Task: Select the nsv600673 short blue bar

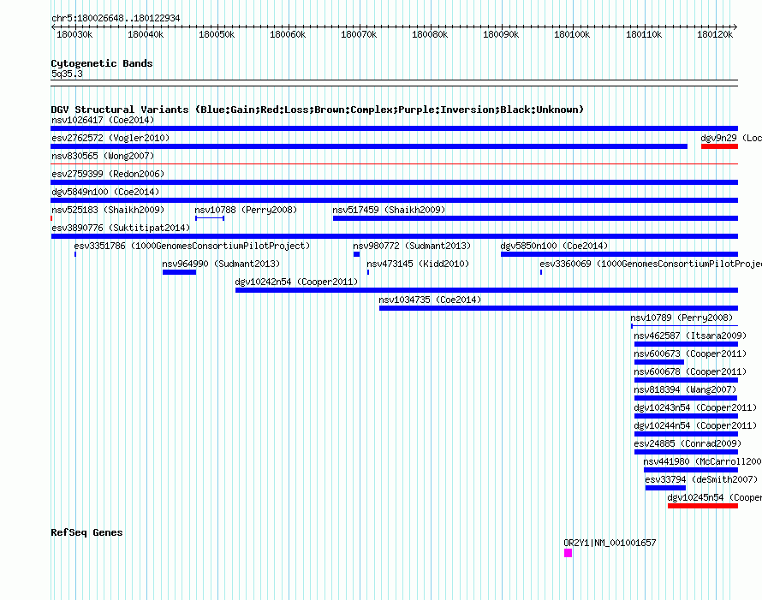Action: tap(659, 362)
